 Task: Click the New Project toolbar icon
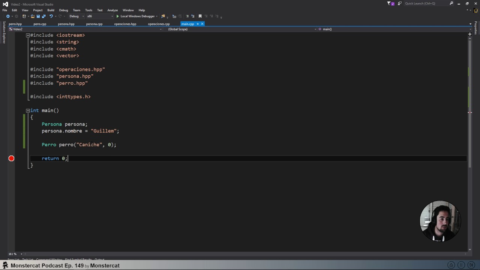click(24, 16)
